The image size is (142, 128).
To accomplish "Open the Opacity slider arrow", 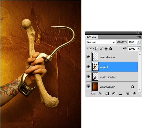I will tap(138, 42).
